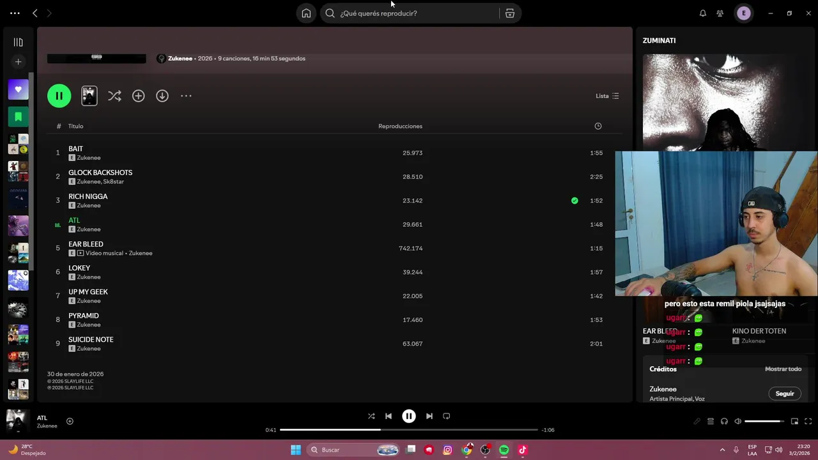
Task: Click the Zukenee artist link in the album header
Action: [x=180, y=58]
